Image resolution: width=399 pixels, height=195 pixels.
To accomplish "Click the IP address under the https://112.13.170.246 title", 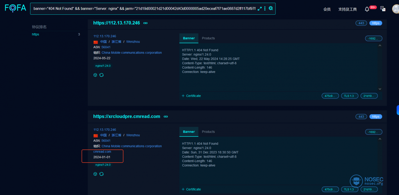I will pyautogui.click(x=105, y=36).
